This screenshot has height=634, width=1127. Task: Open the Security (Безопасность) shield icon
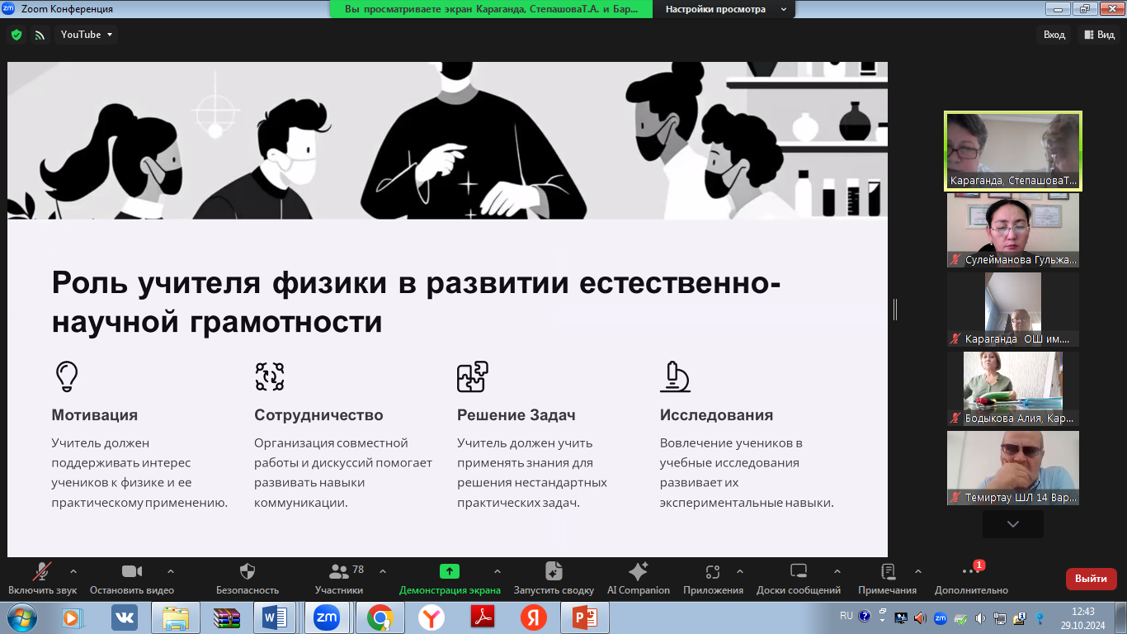coord(247,571)
